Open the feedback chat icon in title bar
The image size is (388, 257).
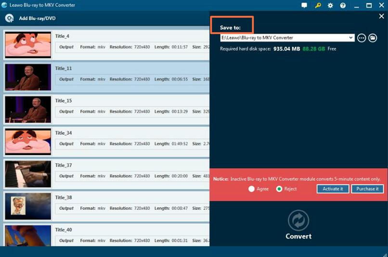304,5
